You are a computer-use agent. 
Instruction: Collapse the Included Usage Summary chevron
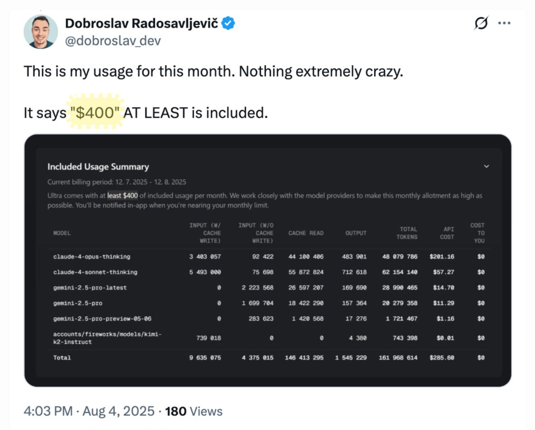[487, 166]
